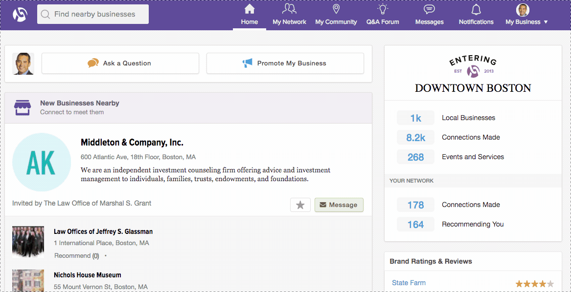Screen dimensions: 571x292
Task: Click the My Community map pin icon
Action: [336, 9]
